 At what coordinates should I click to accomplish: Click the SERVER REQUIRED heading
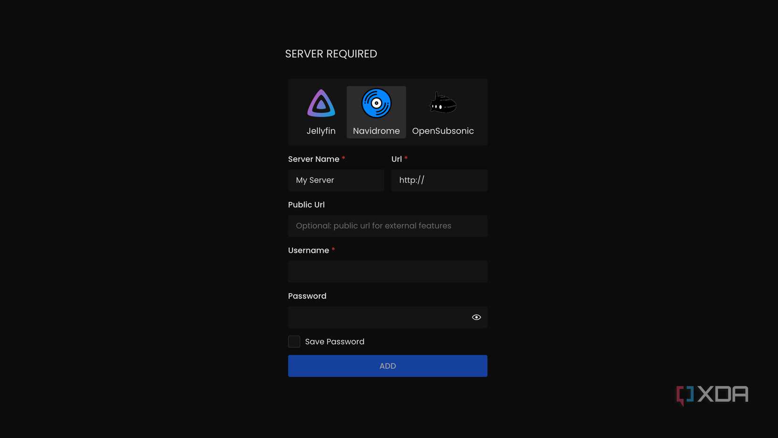[331, 53]
